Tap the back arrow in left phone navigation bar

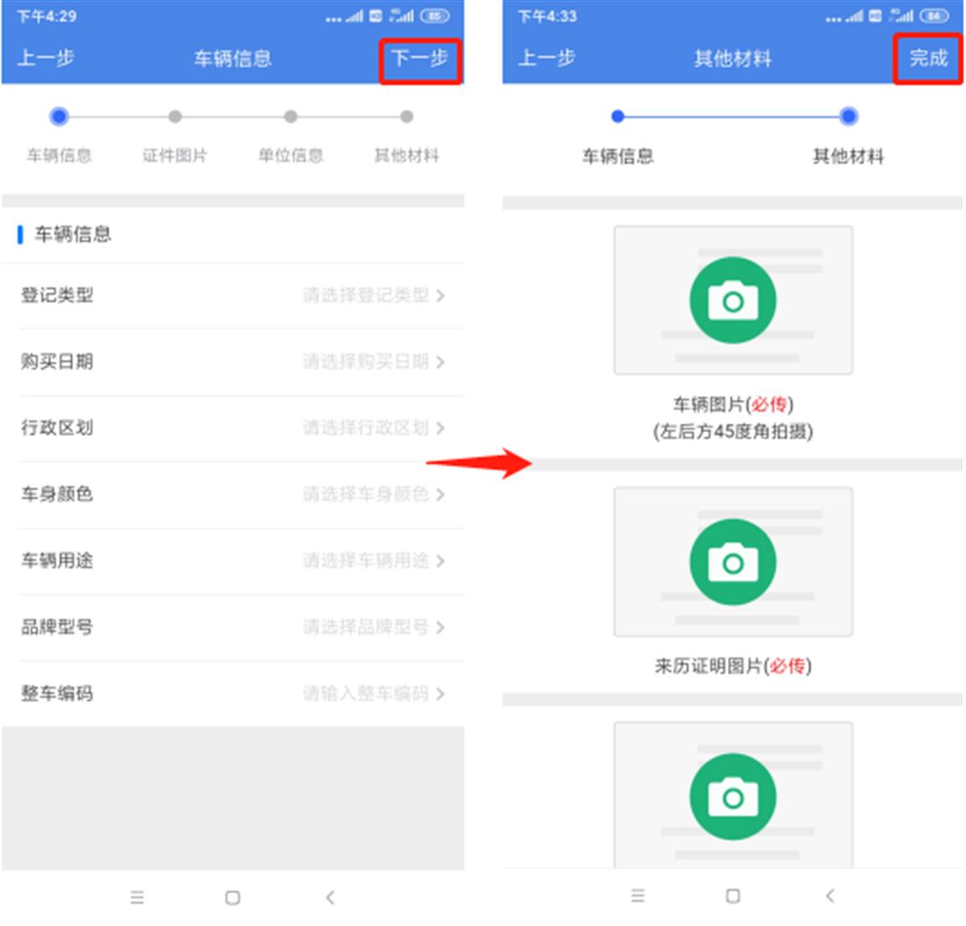[330, 897]
